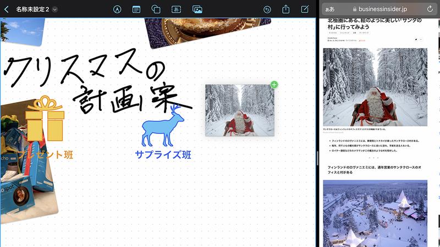Open the aerial Santa village image in Safari
Image resolution: width=440 pixels, height=247 pixels.
coord(375,214)
